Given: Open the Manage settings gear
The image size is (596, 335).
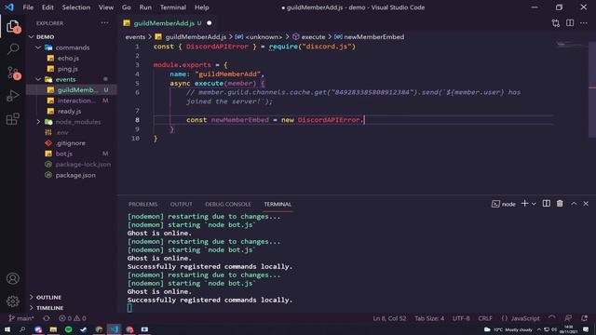Looking at the screenshot, I should click(x=13, y=301).
